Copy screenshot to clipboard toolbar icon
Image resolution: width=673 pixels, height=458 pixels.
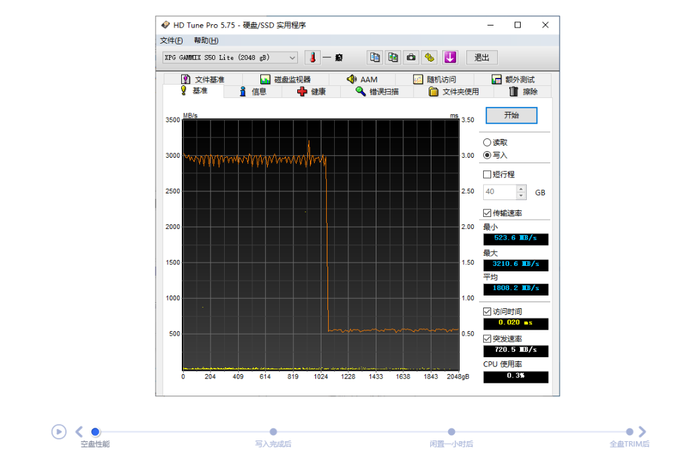click(x=393, y=58)
